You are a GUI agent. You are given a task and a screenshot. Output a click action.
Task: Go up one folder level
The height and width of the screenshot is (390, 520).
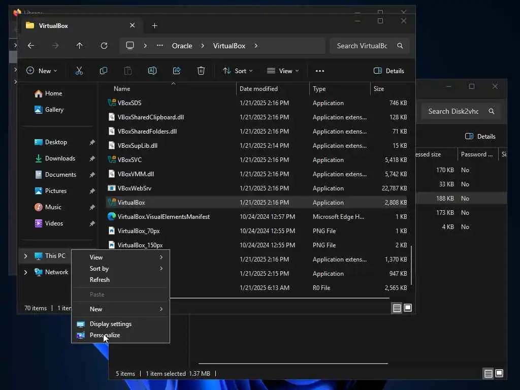(x=80, y=46)
